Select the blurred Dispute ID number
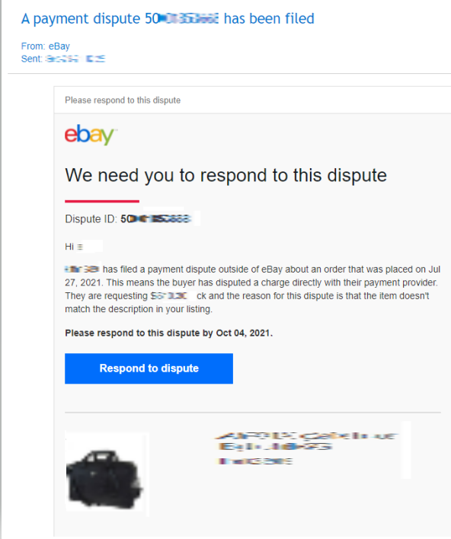This screenshot has height=539, width=451. [x=155, y=219]
